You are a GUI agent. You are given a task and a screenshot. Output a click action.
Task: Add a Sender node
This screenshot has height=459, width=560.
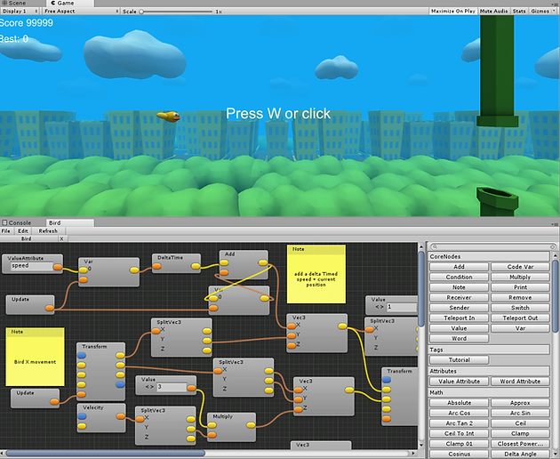click(x=459, y=308)
